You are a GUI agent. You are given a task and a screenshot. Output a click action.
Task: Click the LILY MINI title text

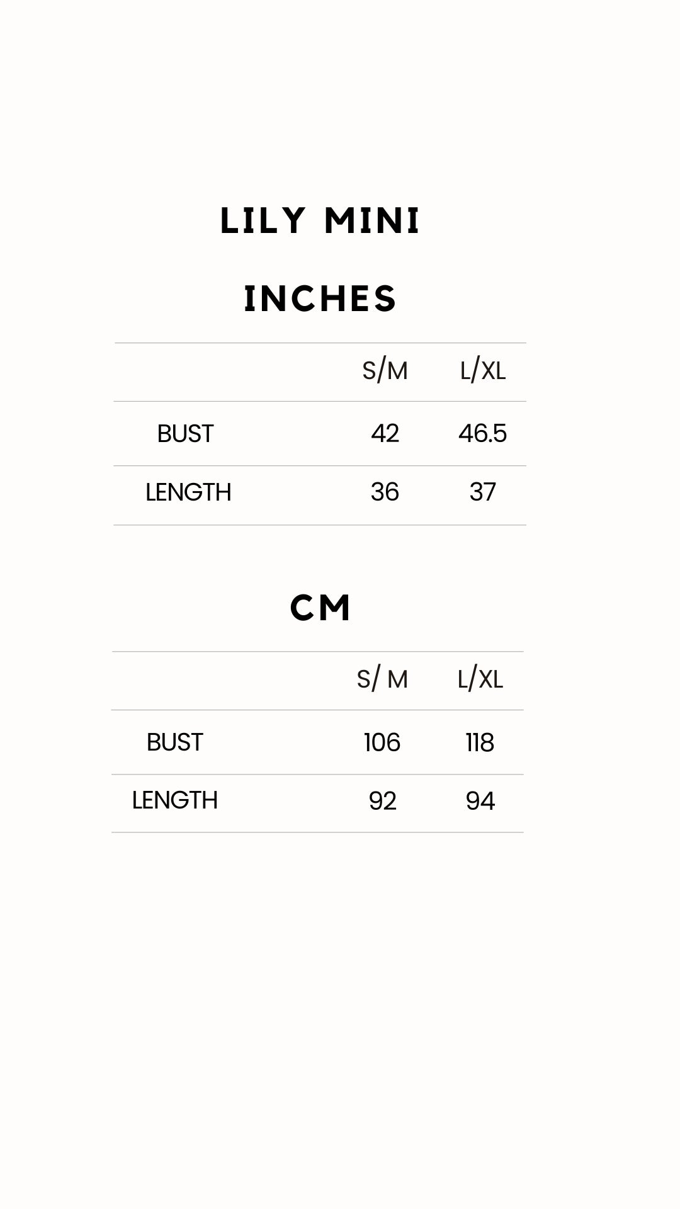pyautogui.click(x=320, y=222)
